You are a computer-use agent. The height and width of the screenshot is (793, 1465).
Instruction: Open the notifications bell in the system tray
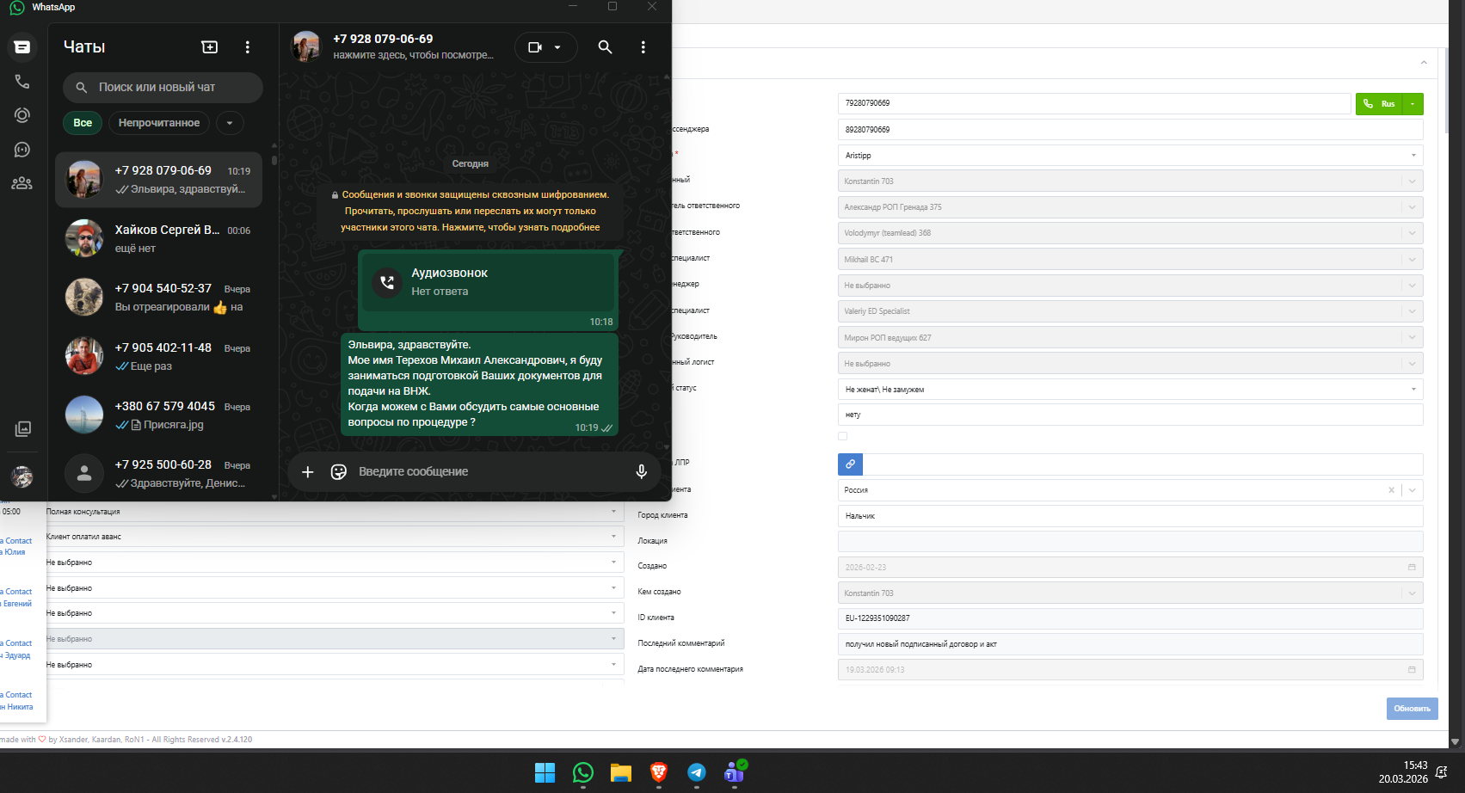[x=1442, y=772]
